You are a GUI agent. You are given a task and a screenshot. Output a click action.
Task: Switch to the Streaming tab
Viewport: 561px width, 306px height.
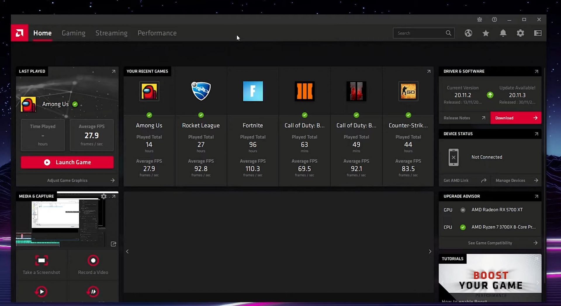point(111,33)
